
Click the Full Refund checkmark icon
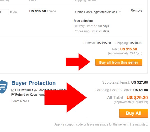click(x=13, y=90)
